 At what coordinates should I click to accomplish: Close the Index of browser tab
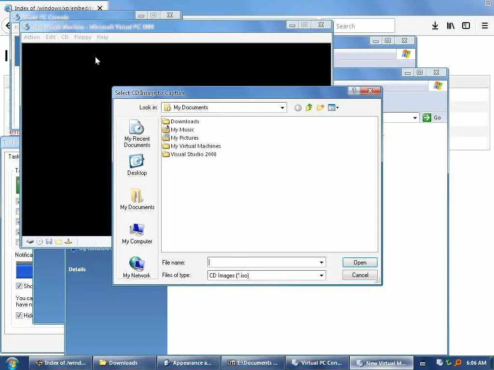(x=100, y=8)
